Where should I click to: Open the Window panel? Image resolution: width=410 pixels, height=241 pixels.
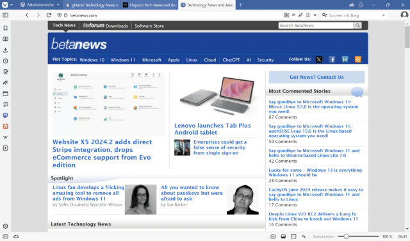[x=5, y=94]
